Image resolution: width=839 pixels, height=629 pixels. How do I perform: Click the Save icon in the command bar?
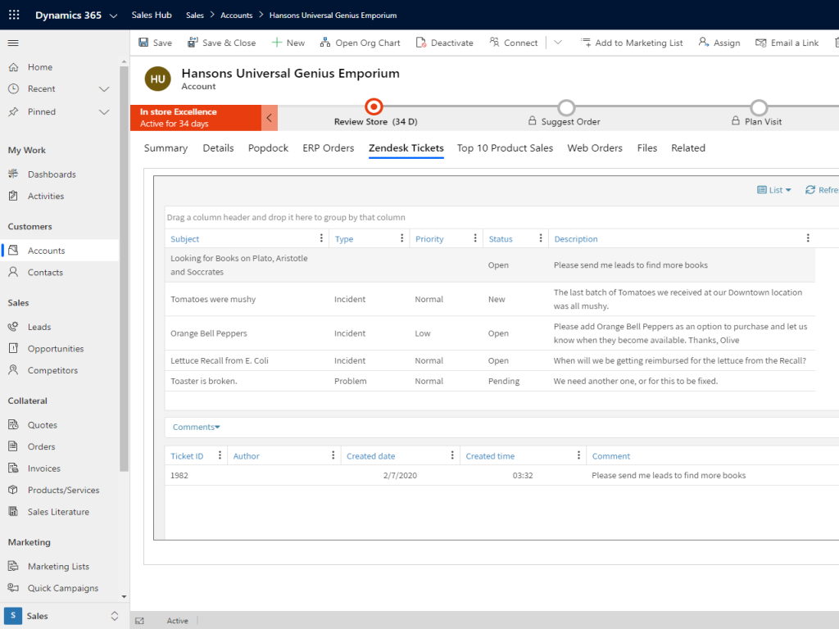click(x=143, y=43)
